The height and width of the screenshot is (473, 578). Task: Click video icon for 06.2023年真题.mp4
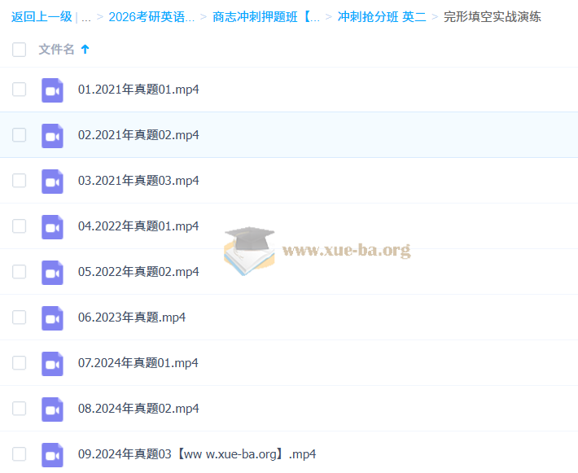tap(53, 318)
